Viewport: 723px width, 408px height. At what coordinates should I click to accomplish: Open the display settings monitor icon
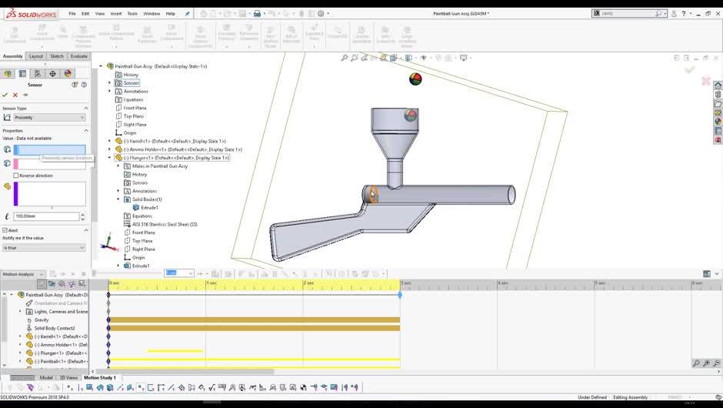pos(463,58)
